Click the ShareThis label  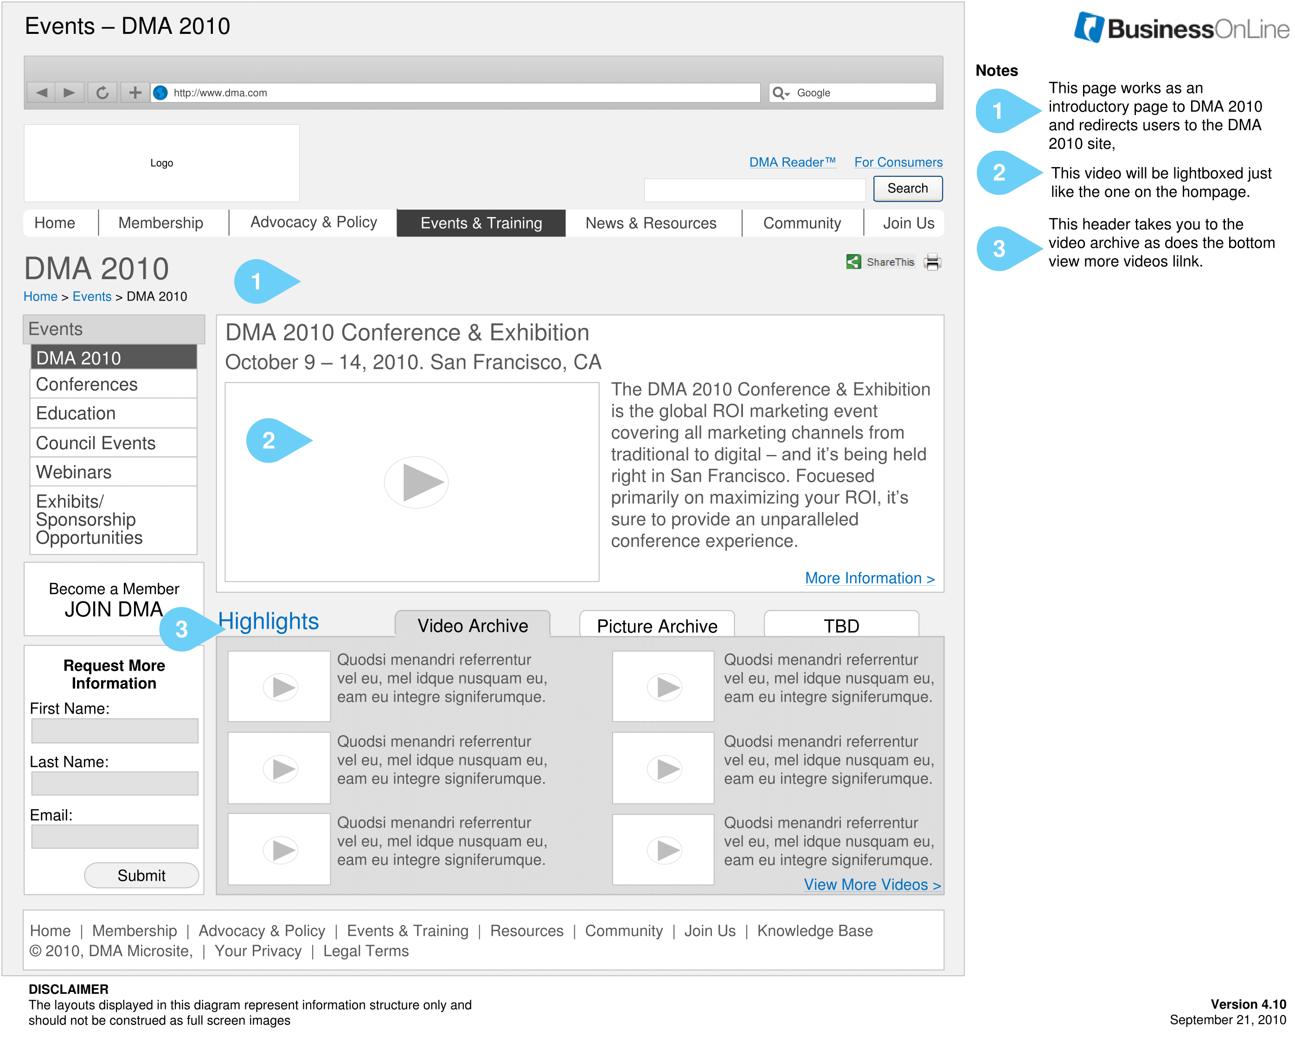click(890, 262)
